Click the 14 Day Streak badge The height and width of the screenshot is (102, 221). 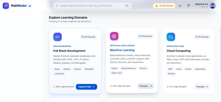click(164, 6)
